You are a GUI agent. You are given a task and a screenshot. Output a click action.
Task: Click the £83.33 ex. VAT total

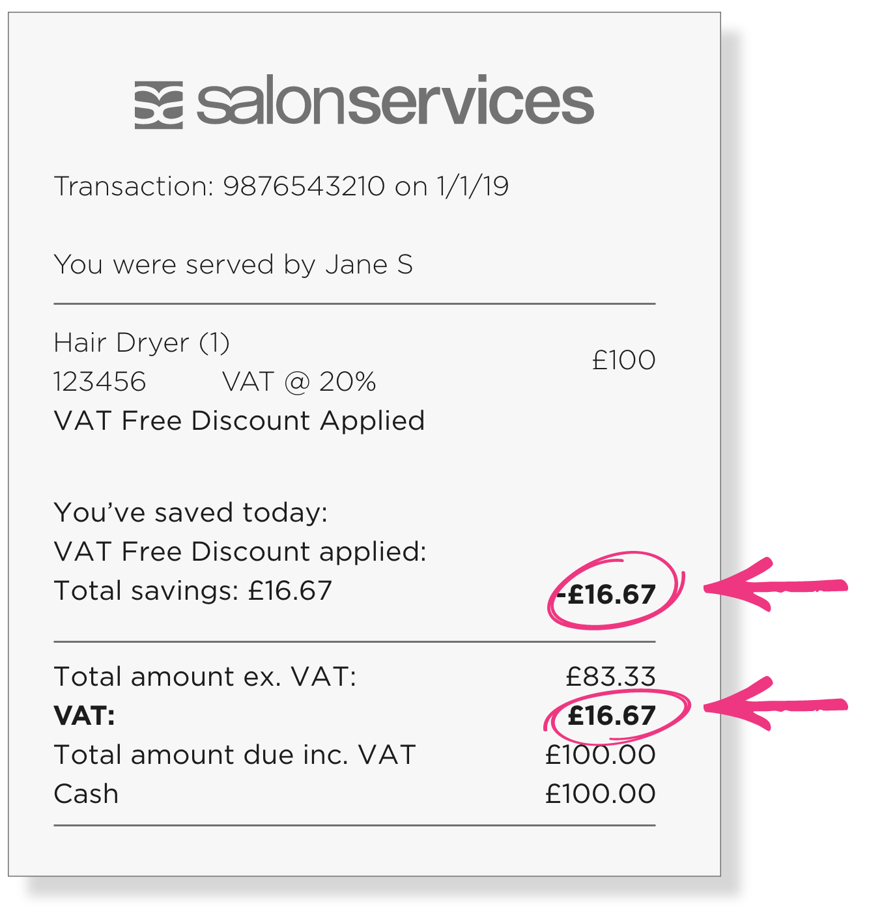coord(610,677)
